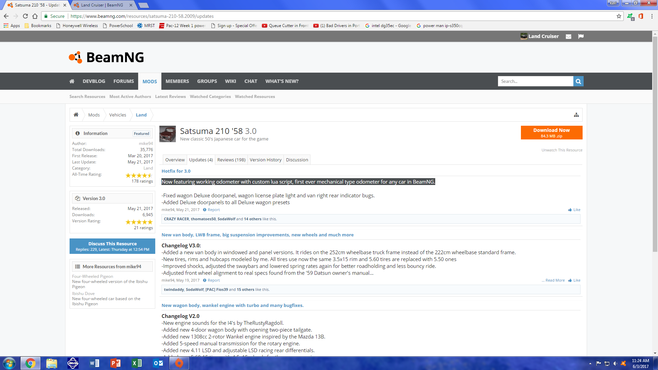Open Ibishu Dove resource link
The height and width of the screenshot is (370, 658).
pos(83,294)
